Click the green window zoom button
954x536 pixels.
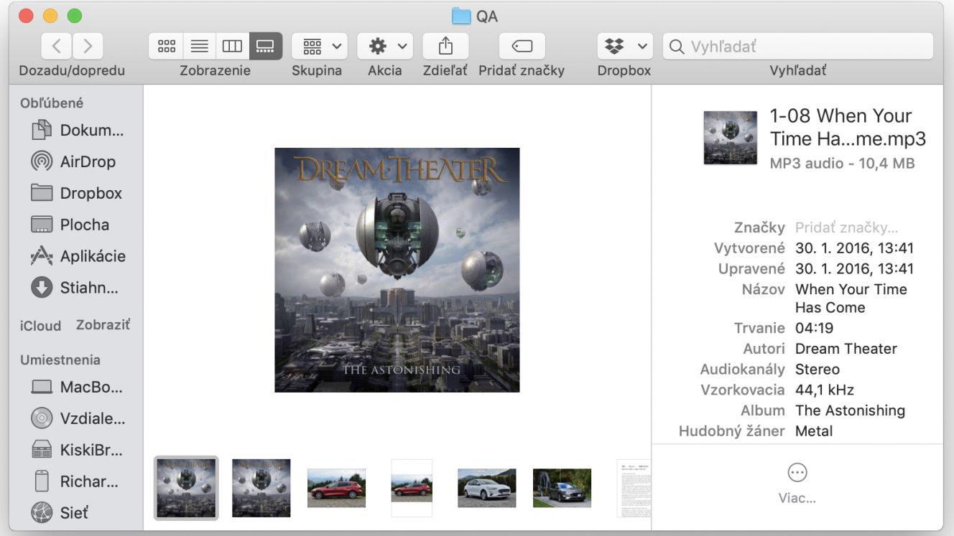(x=74, y=16)
